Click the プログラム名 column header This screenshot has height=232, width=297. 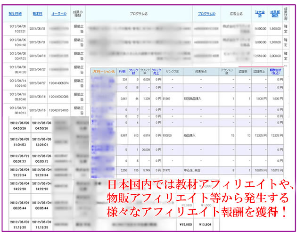coord(139,14)
